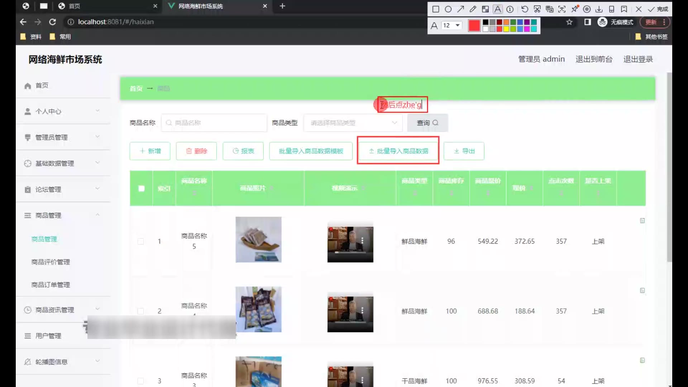
Task: Open 商品评价管理 in the sidebar
Action: 51,262
